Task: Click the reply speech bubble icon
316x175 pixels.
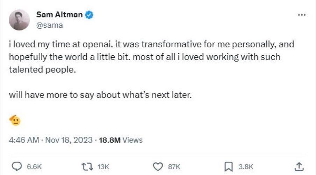Action: pyautogui.click(x=17, y=167)
